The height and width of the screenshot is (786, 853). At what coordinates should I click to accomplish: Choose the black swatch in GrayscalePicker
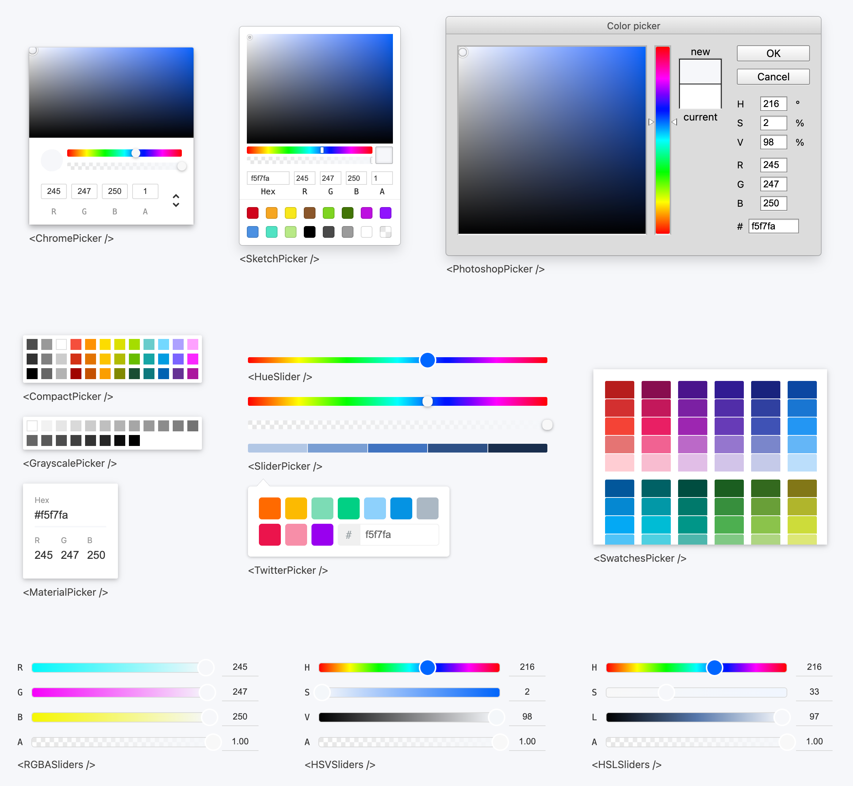click(134, 440)
